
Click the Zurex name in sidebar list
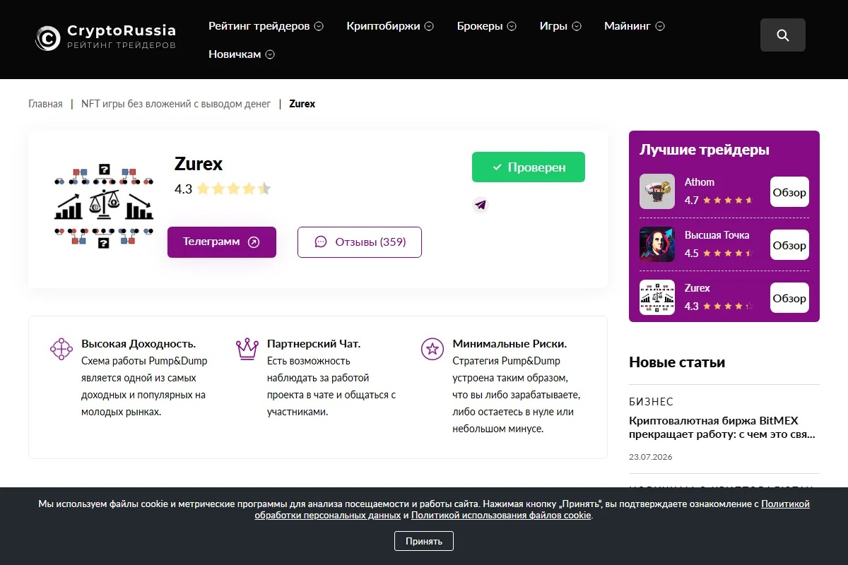pos(697,288)
